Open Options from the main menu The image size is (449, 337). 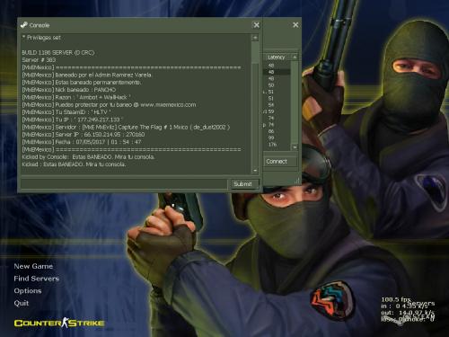click(x=28, y=290)
